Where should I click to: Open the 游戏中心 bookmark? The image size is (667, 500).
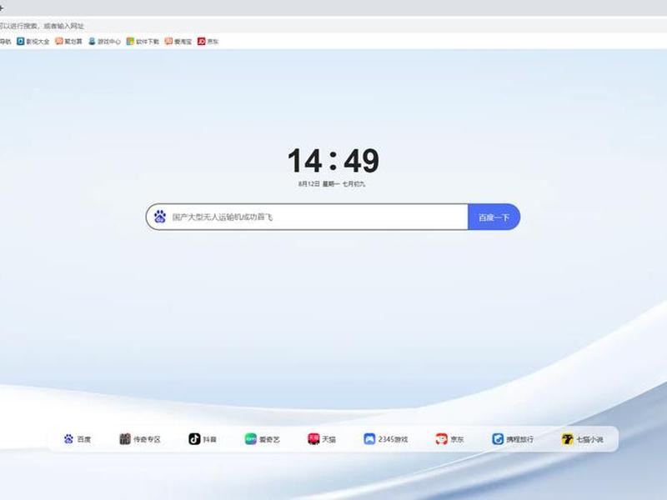tap(105, 41)
